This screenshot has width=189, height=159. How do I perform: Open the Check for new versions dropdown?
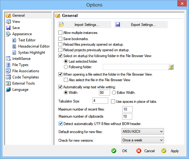(x=143, y=140)
